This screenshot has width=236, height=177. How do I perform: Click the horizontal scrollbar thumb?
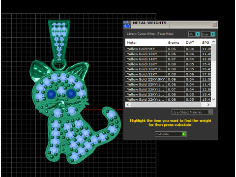click(x=166, y=105)
